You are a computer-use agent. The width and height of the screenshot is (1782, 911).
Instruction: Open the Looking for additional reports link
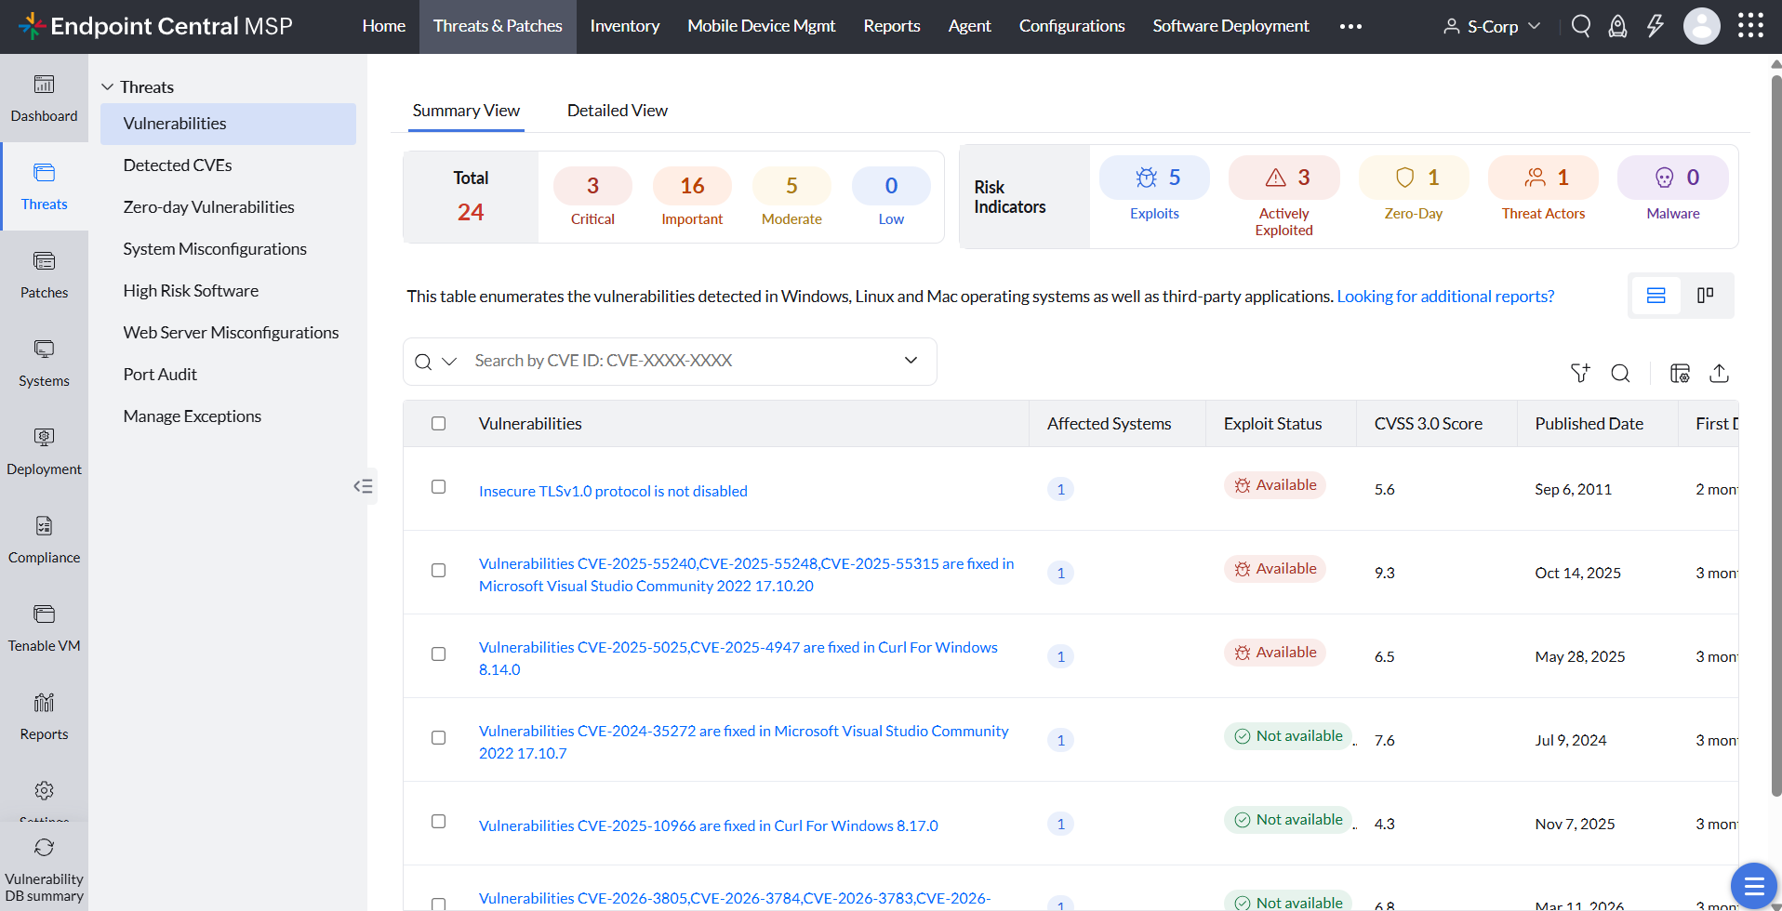click(1445, 296)
